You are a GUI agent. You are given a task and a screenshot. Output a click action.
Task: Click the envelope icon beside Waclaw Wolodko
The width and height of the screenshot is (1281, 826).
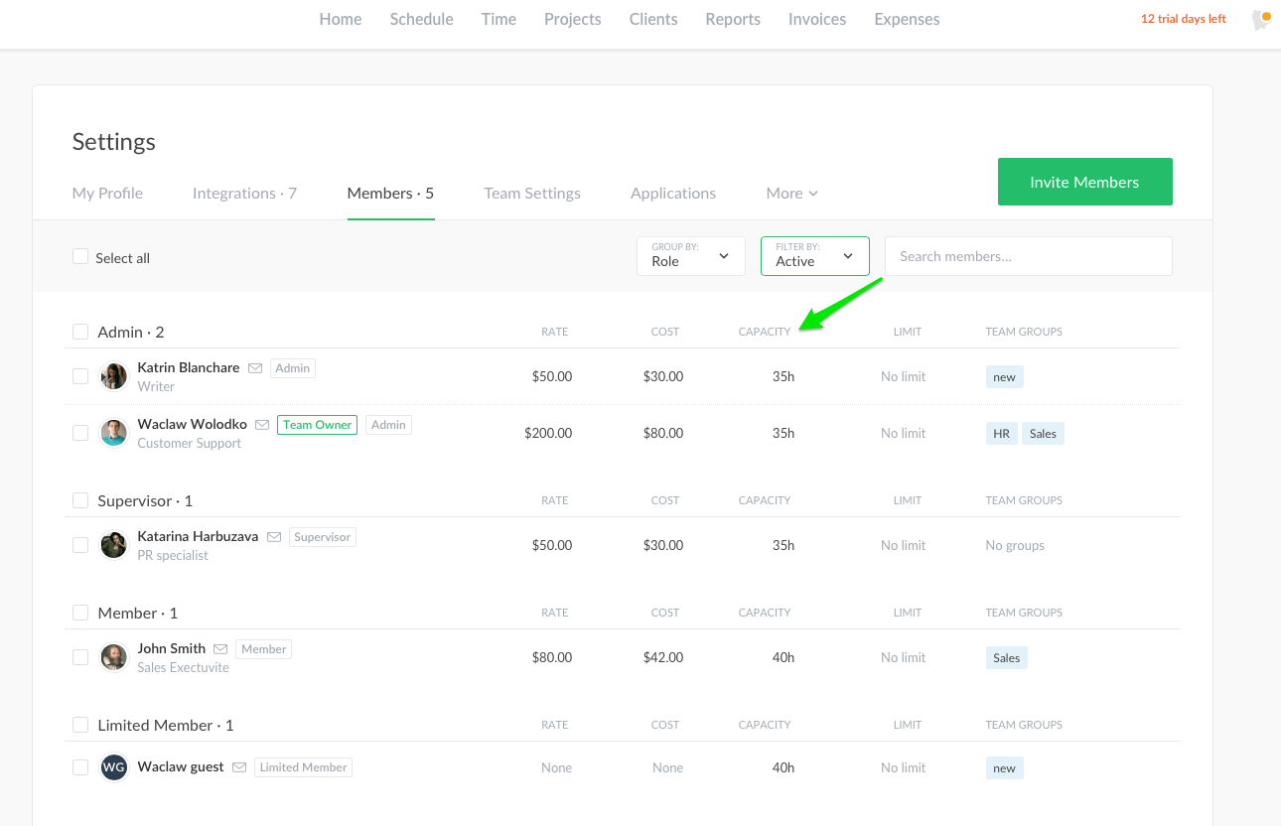(x=262, y=425)
